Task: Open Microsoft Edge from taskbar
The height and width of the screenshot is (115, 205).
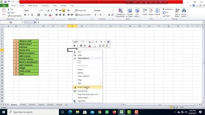Action: click(70, 112)
